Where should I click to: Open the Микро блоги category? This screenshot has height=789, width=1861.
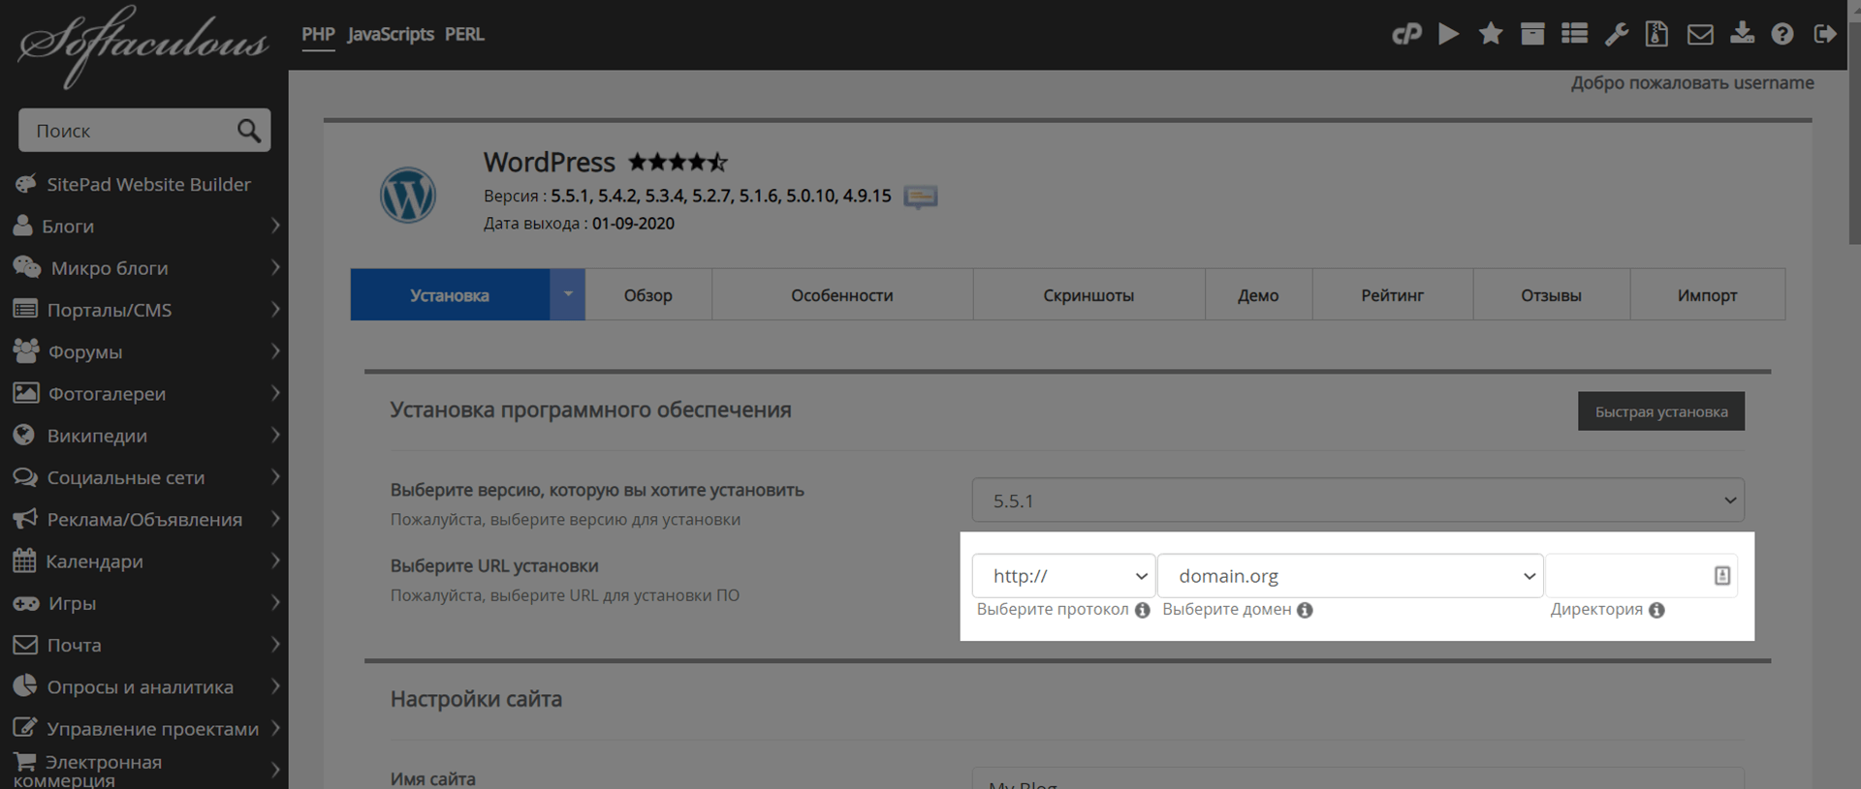[110, 268]
